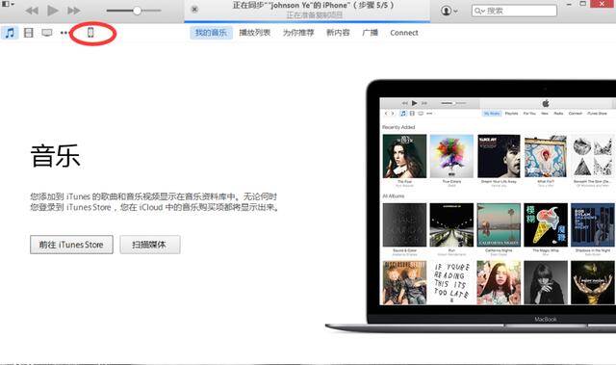Open the more media types ellipsis

pyautogui.click(x=64, y=33)
